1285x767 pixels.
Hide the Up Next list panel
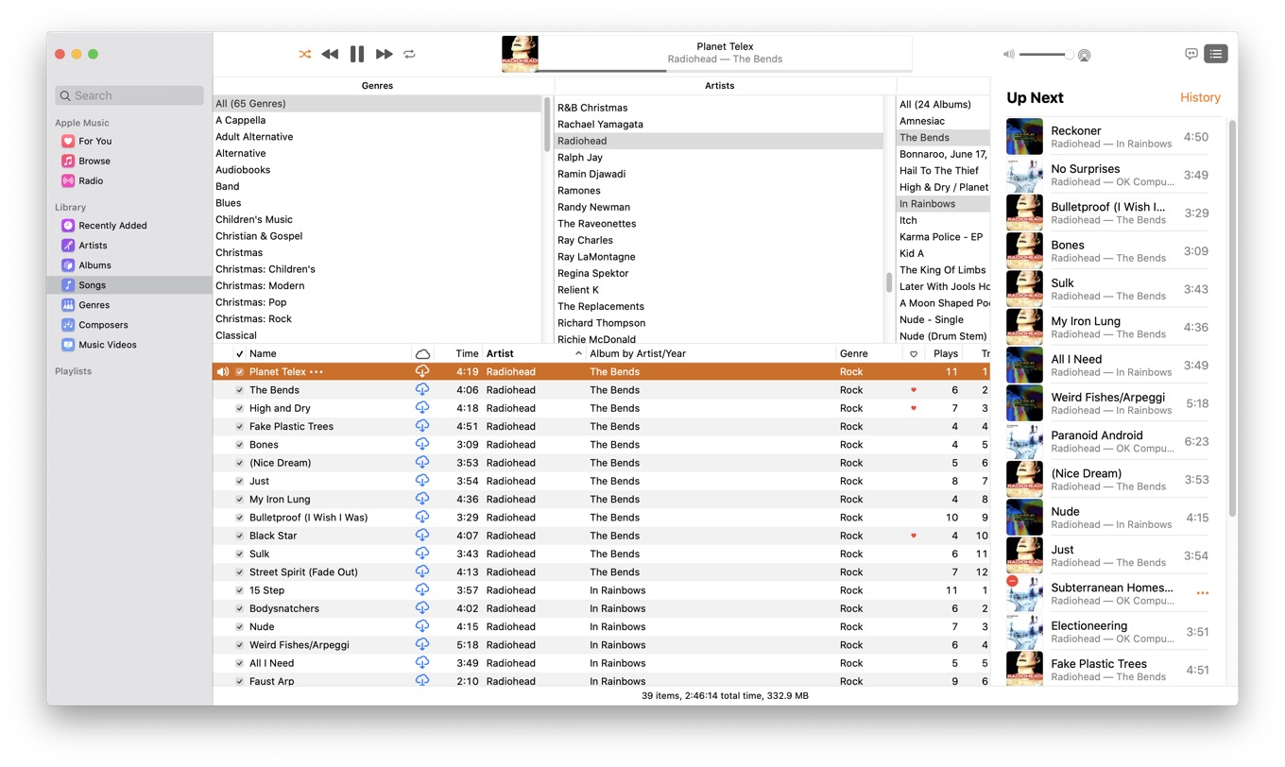click(1216, 55)
